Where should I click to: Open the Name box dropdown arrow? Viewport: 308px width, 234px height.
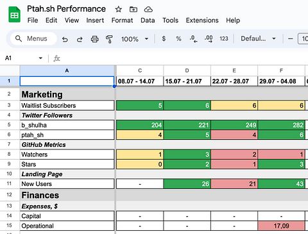point(40,58)
